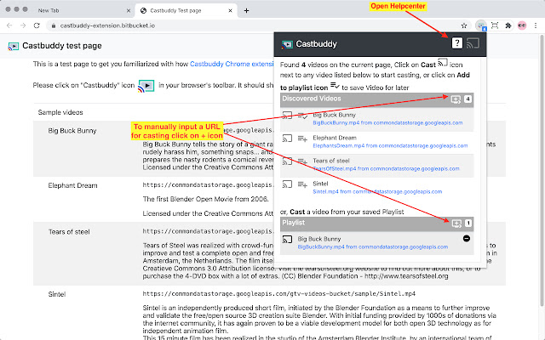Close the New Tab tab
This screenshot has height=340, width=545.
pyautogui.click(x=129, y=11)
